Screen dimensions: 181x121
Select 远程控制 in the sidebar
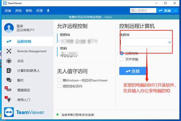[x=27, y=42]
